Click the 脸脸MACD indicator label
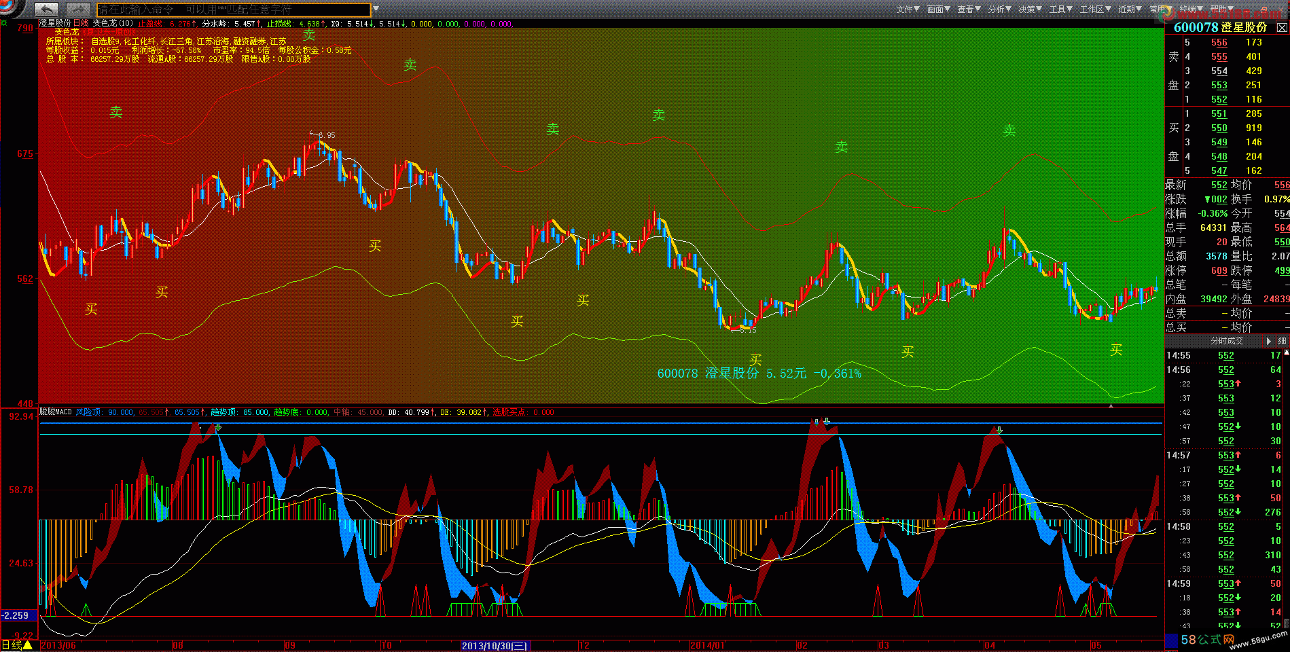The height and width of the screenshot is (652, 1290). (x=56, y=412)
